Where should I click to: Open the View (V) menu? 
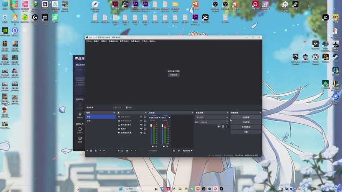pyautogui.click(x=104, y=41)
